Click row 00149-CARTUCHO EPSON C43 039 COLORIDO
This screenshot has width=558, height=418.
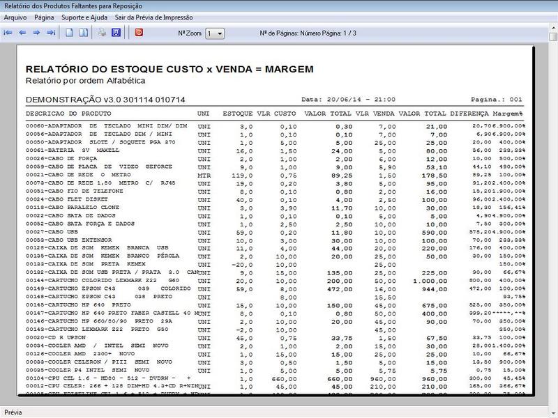tap(275, 289)
